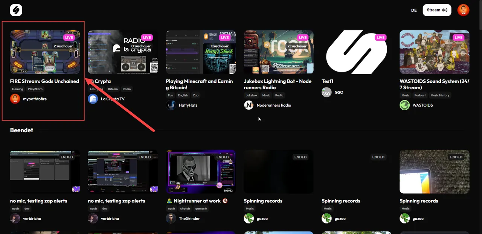
Task: Open TheGrinder avatar
Action: tap(171, 219)
